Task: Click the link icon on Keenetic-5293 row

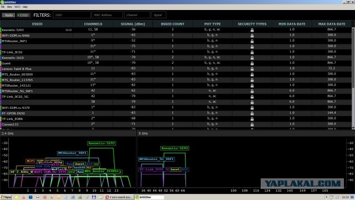Action: tap(68, 30)
